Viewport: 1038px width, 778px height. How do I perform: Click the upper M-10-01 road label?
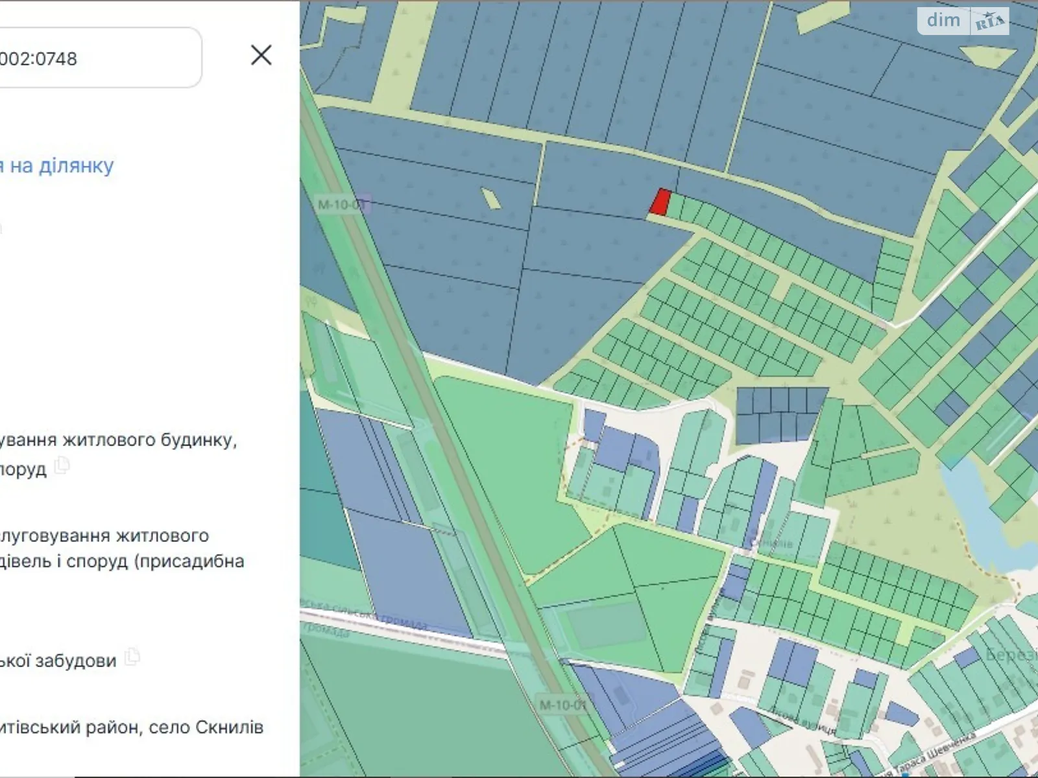(342, 205)
